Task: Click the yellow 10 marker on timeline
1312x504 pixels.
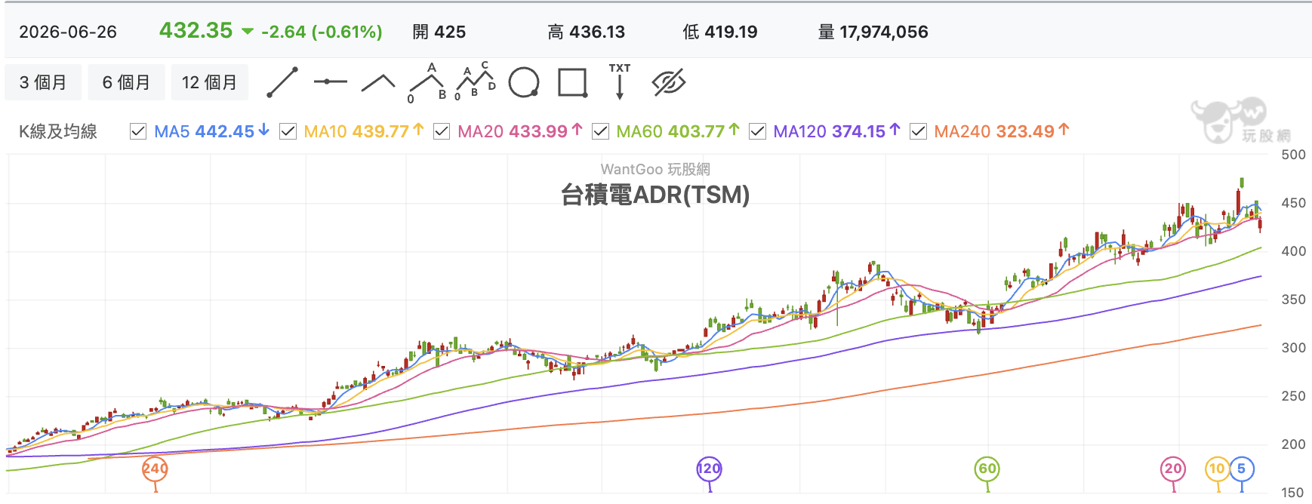Action: click(x=1217, y=469)
